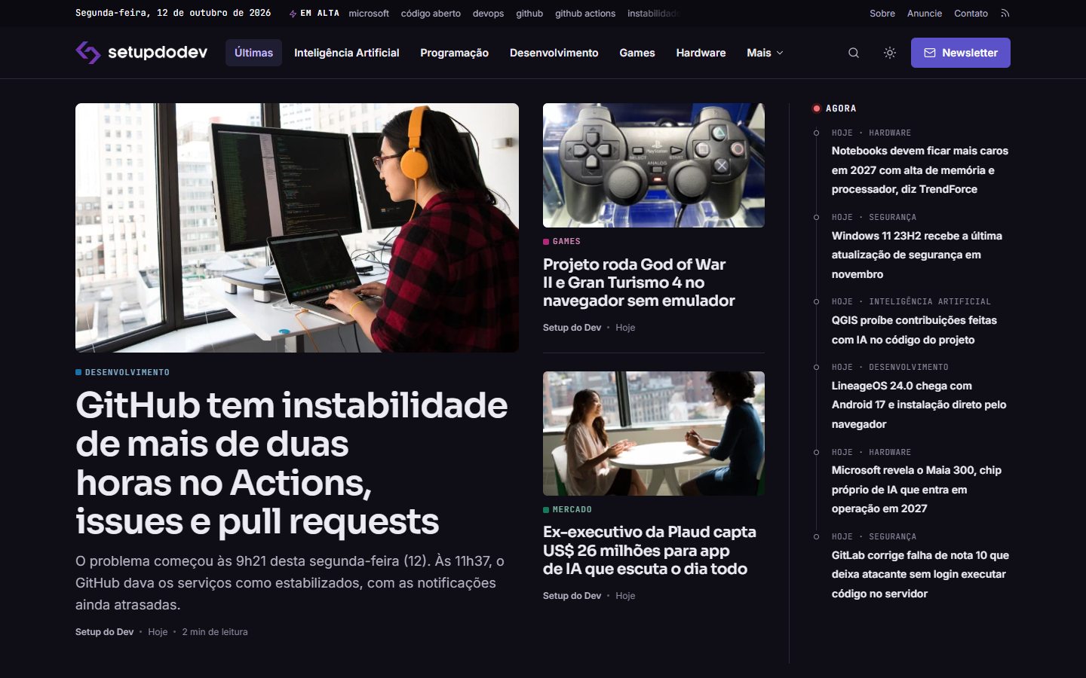
Task: Click the MERCADO category label
Action: [567, 510]
